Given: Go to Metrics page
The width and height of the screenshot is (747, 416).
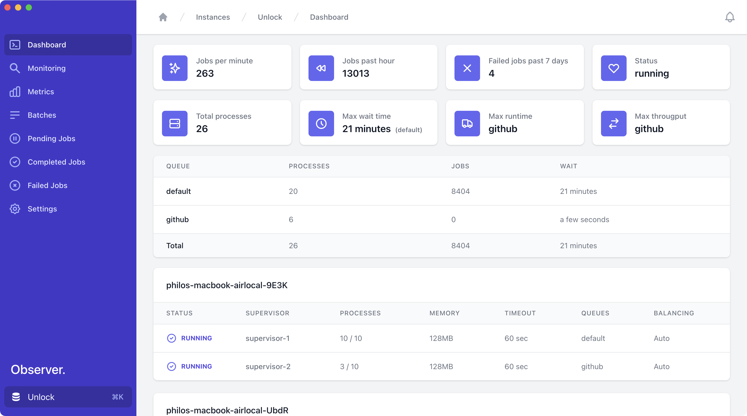Looking at the screenshot, I should click(x=40, y=92).
